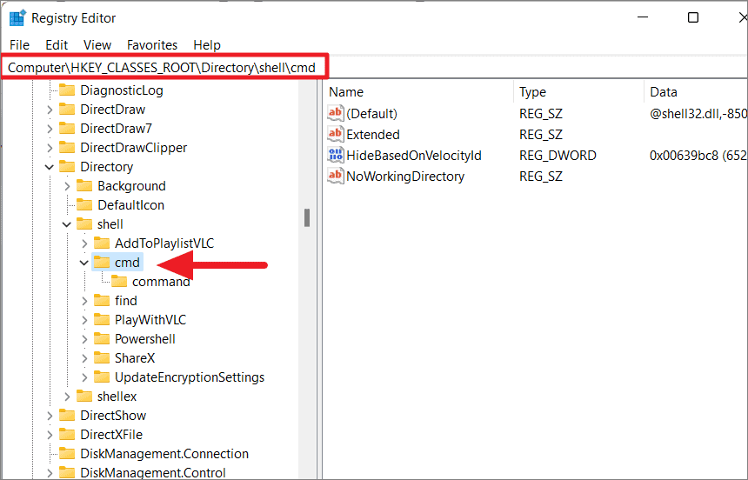The height and width of the screenshot is (480, 748).
Task: Select the command subkey under cmd
Action: (161, 282)
